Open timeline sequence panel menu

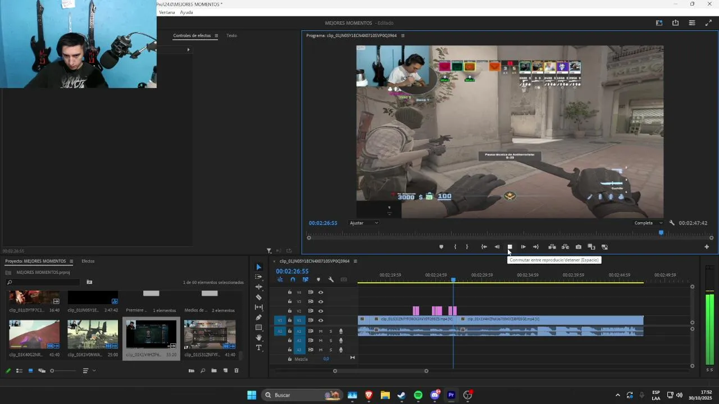pyautogui.click(x=355, y=261)
